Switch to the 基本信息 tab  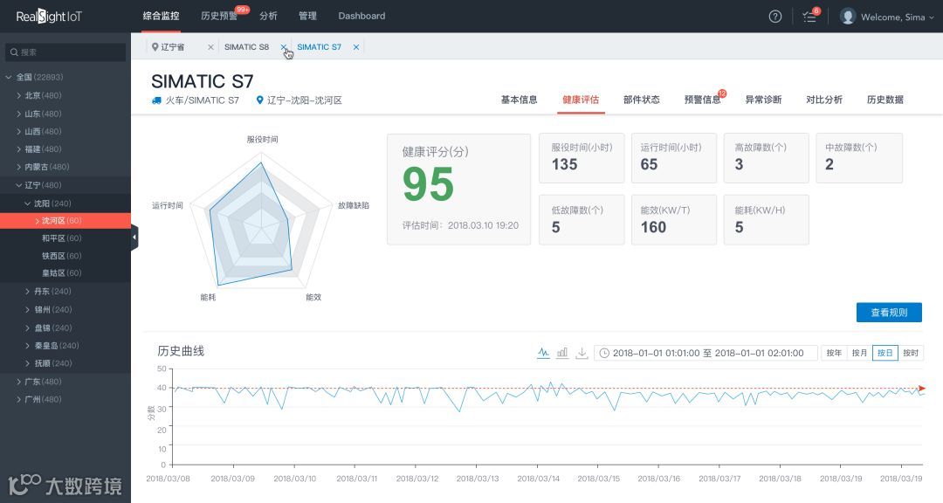(519, 100)
